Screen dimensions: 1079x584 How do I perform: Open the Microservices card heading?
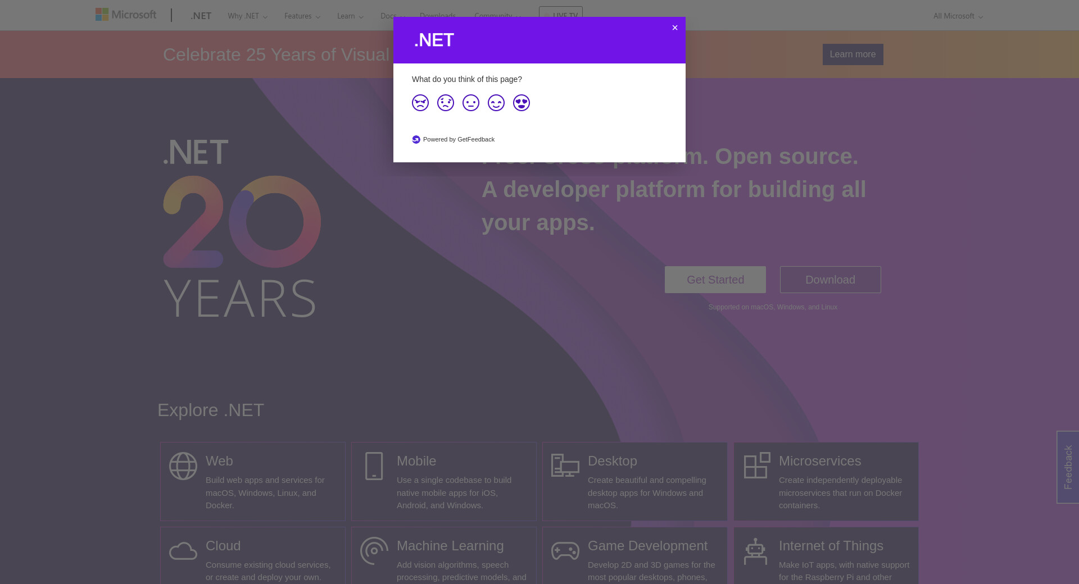[x=820, y=461]
